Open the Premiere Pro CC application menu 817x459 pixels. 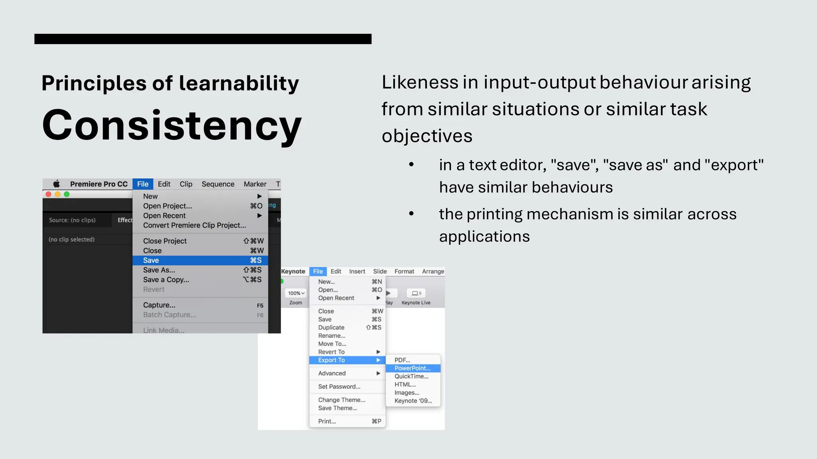(x=99, y=184)
